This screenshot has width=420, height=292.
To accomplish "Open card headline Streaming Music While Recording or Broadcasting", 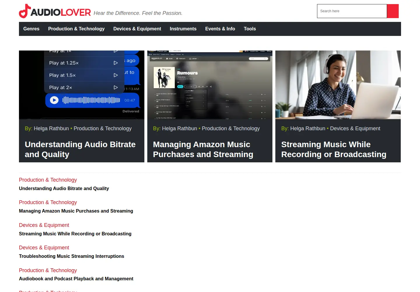I will point(334,149).
